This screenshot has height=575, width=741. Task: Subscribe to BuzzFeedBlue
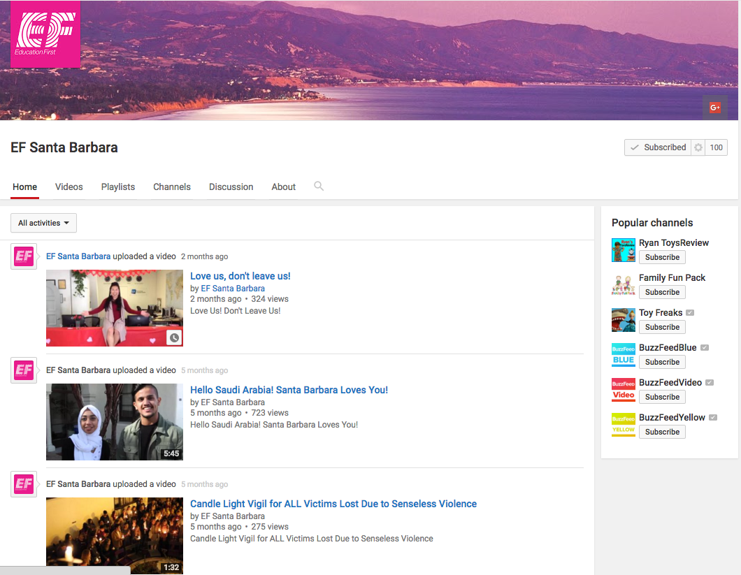[x=662, y=363]
